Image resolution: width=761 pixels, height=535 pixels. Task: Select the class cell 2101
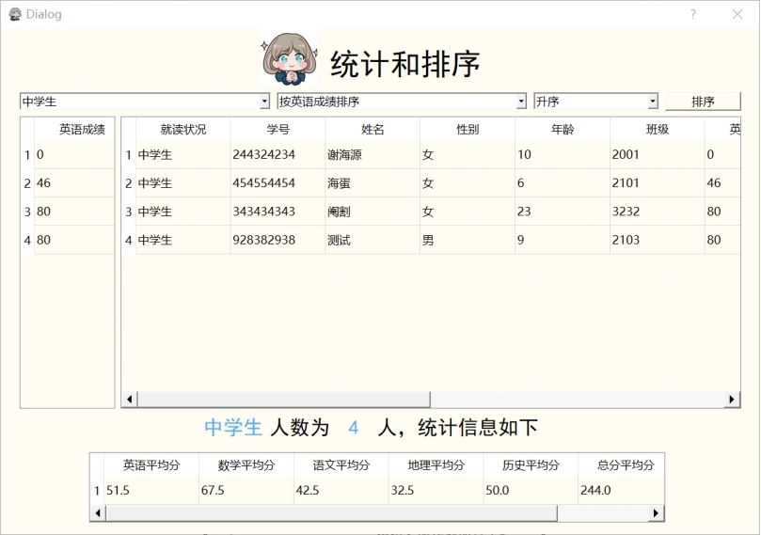click(658, 182)
